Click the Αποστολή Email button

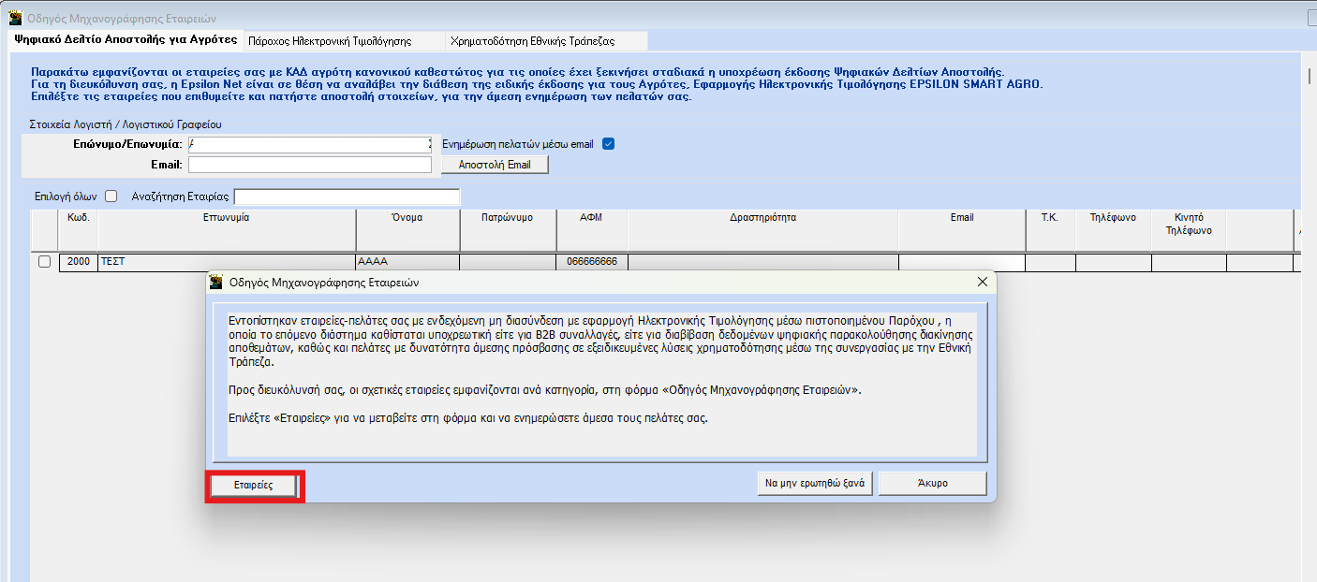click(x=494, y=165)
